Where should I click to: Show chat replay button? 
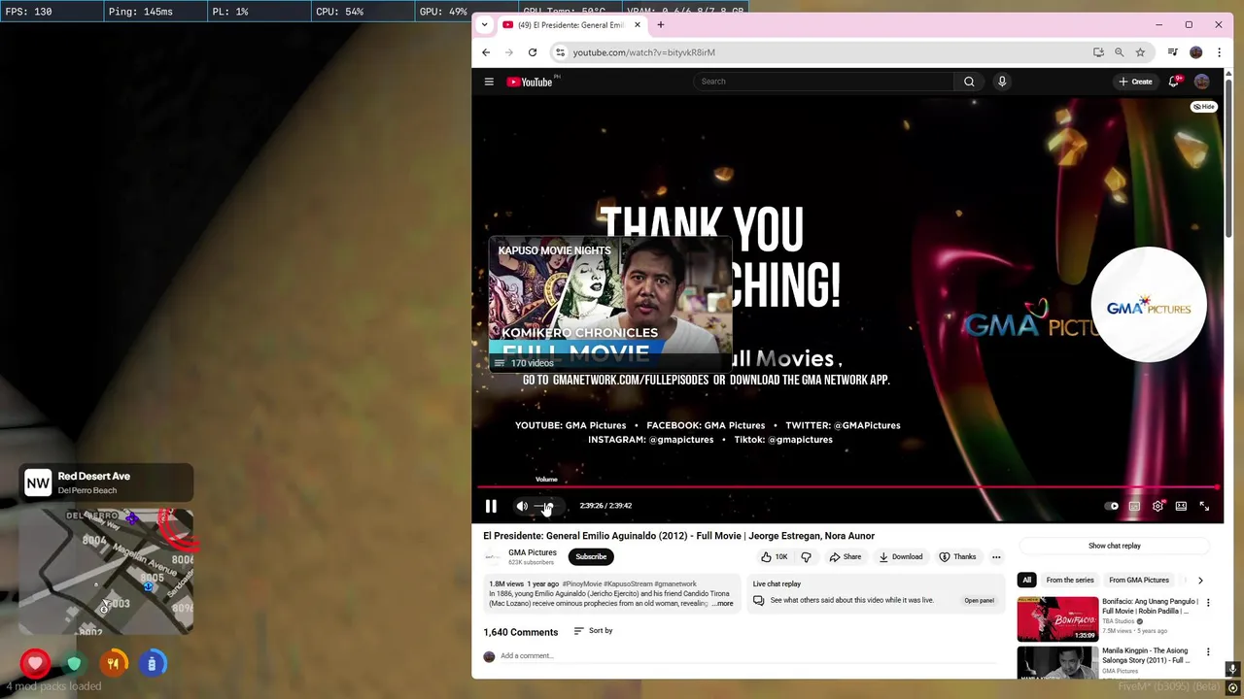1115,546
